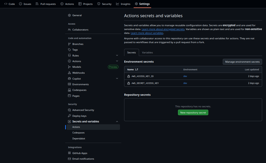Click the Pull requests icon
This screenshot has height=163, width=266.
pos(37,4)
